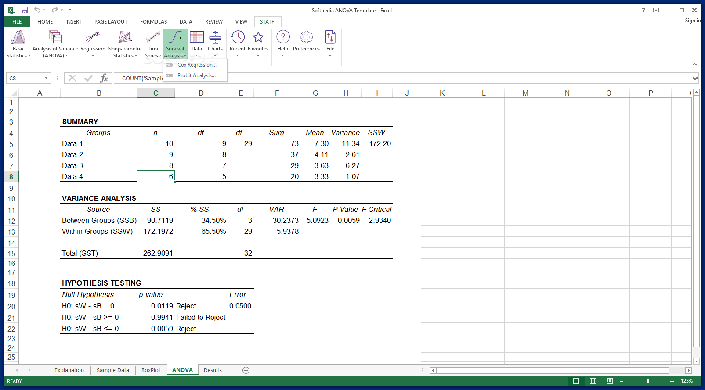705x390 pixels.
Task: Click zoom in plus button
Action: click(x=672, y=381)
